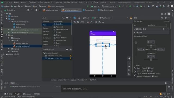Viewport: 174px width, 98px height.
Task: Open attributes panel gear settings
Action: (166, 18)
